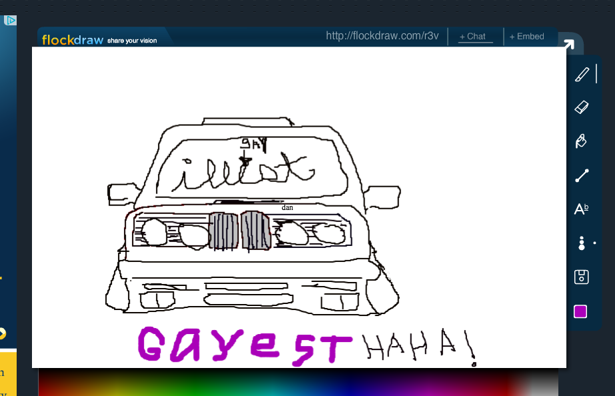Image resolution: width=615 pixels, height=396 pixels.
Task: Click the purple current color swatch
Action: [580, 311]
